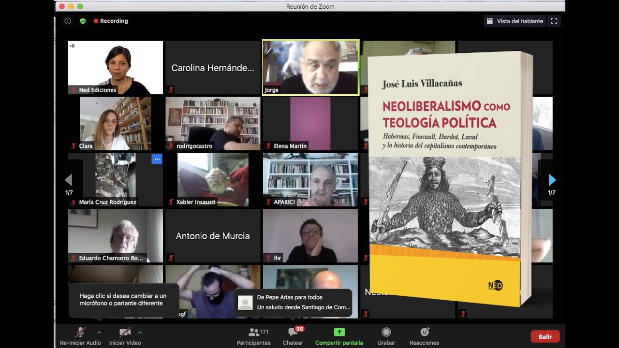Image resolution: width=619 pixels, height=348 pixels.
Task: Show meeting information via the info icon
Action: pyautogui.click(x=68, y=21)
